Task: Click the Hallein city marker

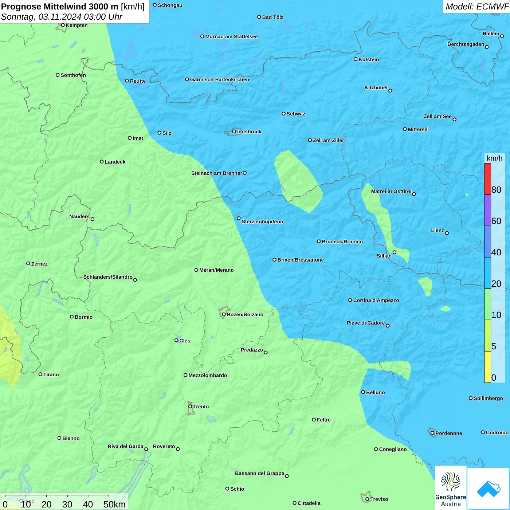Action: tap(502, 36)
